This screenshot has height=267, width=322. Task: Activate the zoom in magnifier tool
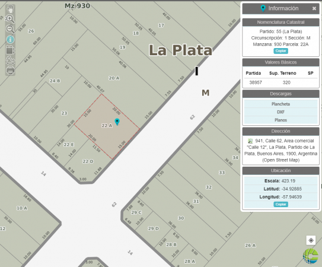10,19
